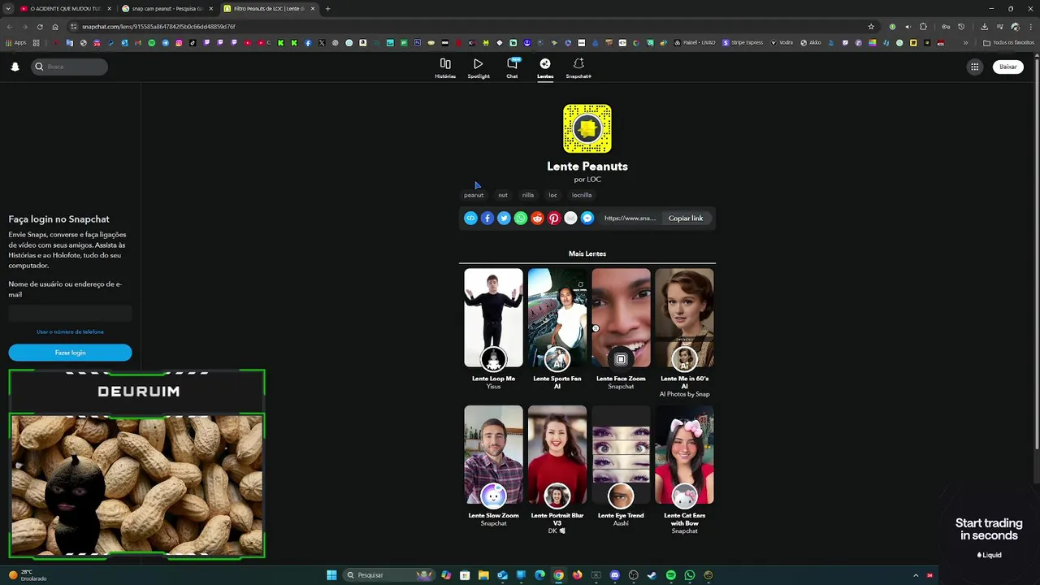This screenshot has height=585, width=1040.
Task: Open Lente Face Zoom thumbnail
Action: pyautogui.click(x=621, y=318)
